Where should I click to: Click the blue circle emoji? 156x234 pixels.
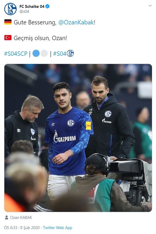point(36,53)
